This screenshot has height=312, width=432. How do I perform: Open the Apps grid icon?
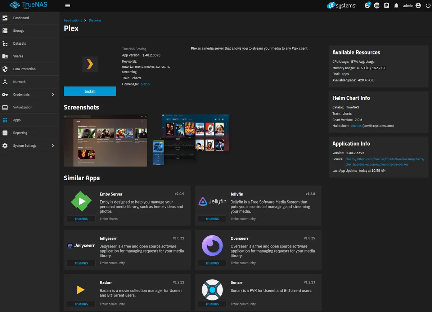(5, 120)
